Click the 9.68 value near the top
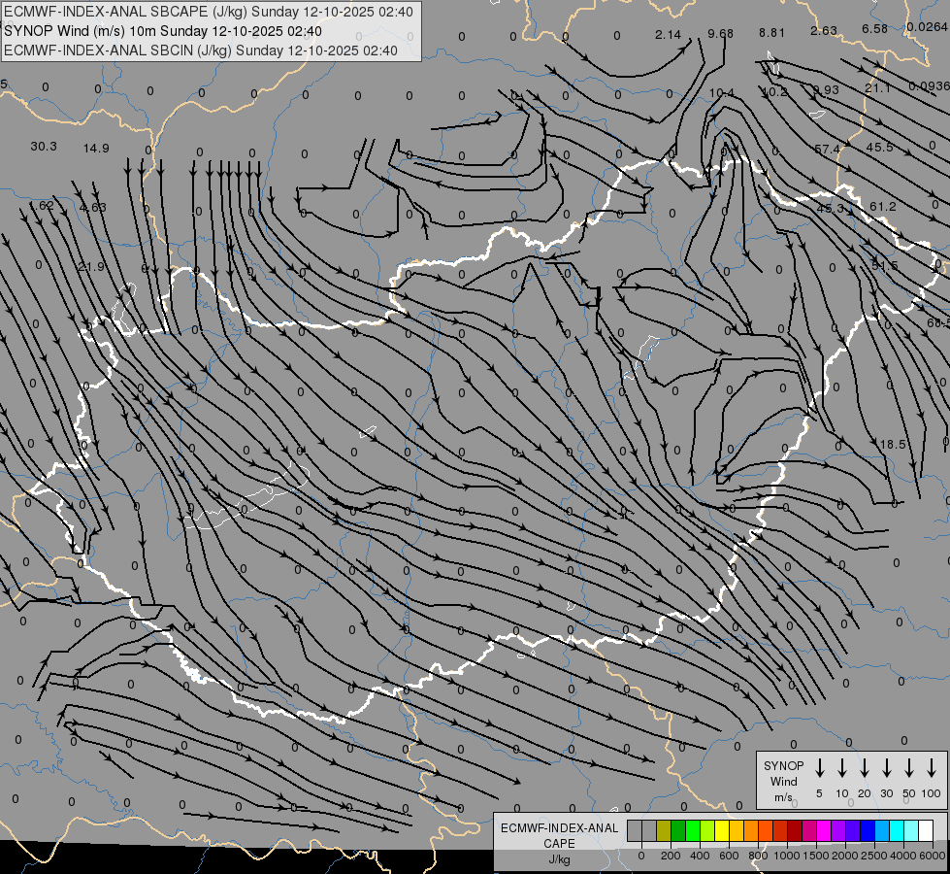 (720, 33)
